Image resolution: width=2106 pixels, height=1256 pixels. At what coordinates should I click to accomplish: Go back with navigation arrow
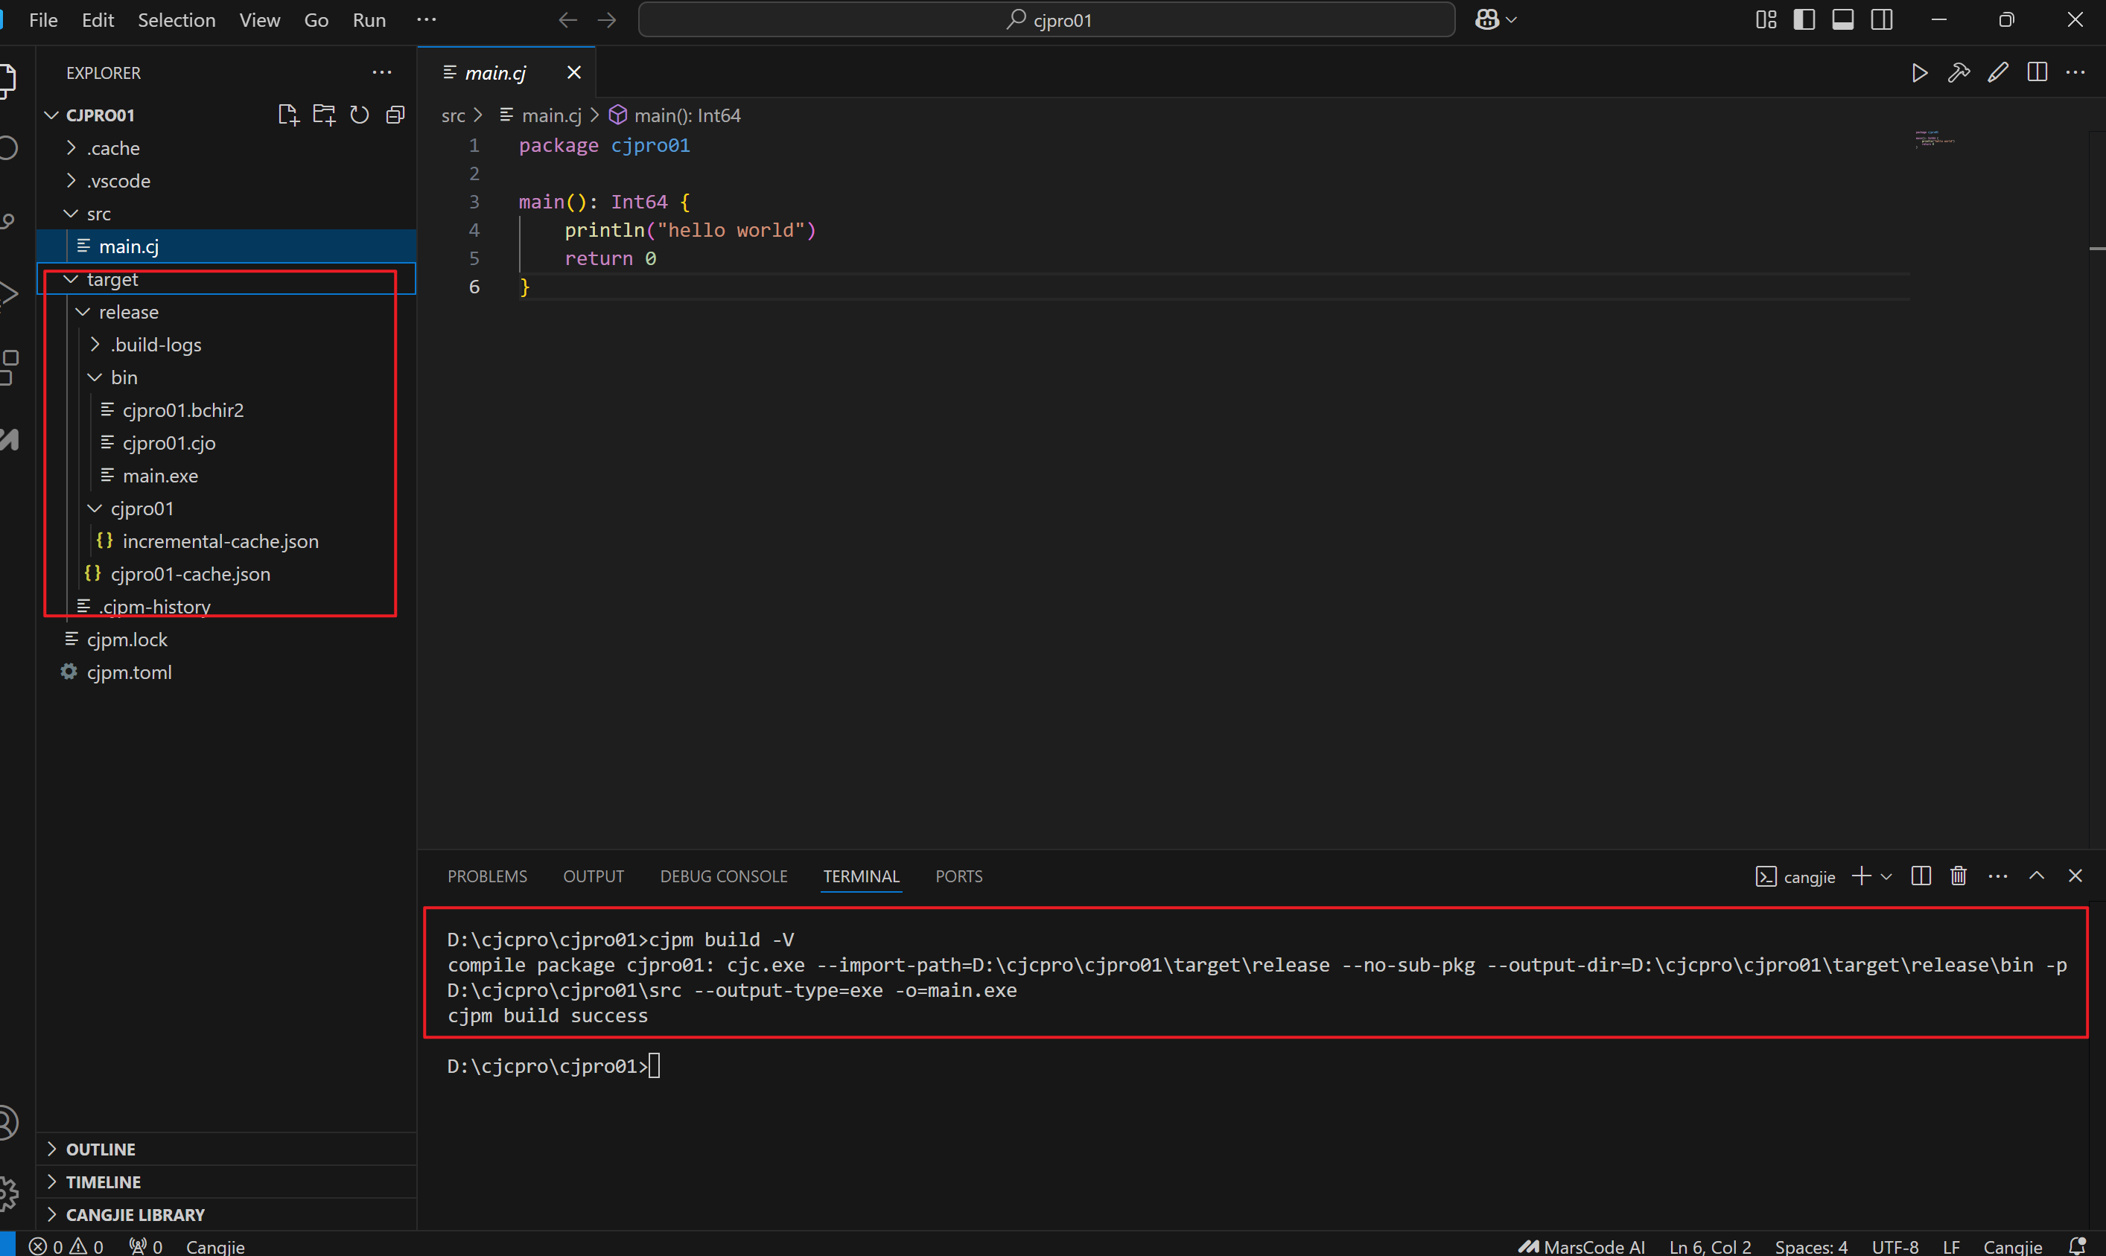coord(568,19)
